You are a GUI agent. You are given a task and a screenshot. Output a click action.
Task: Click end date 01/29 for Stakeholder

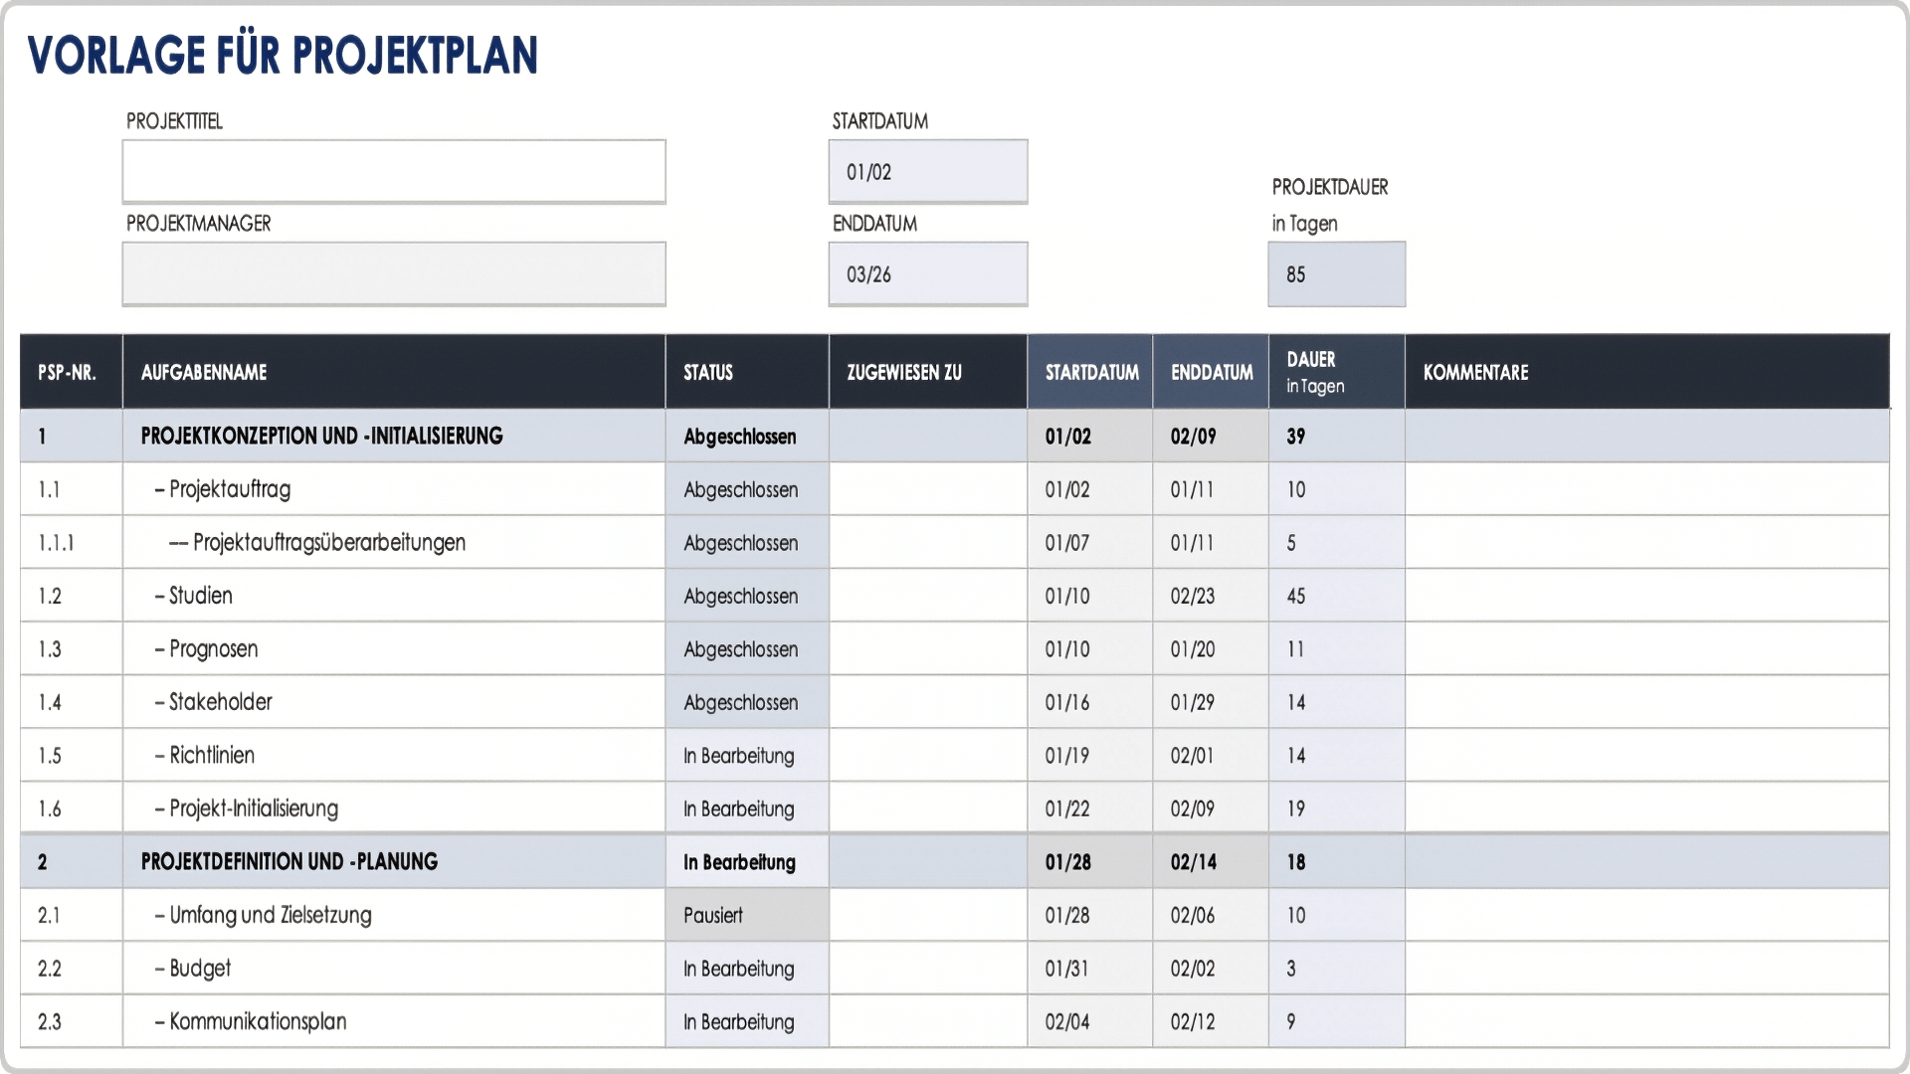pyautogui.click(x=1211, y=702)
